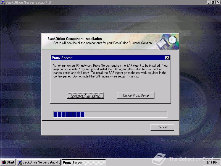Click the Windows logo on Start button

pos(4,162)
